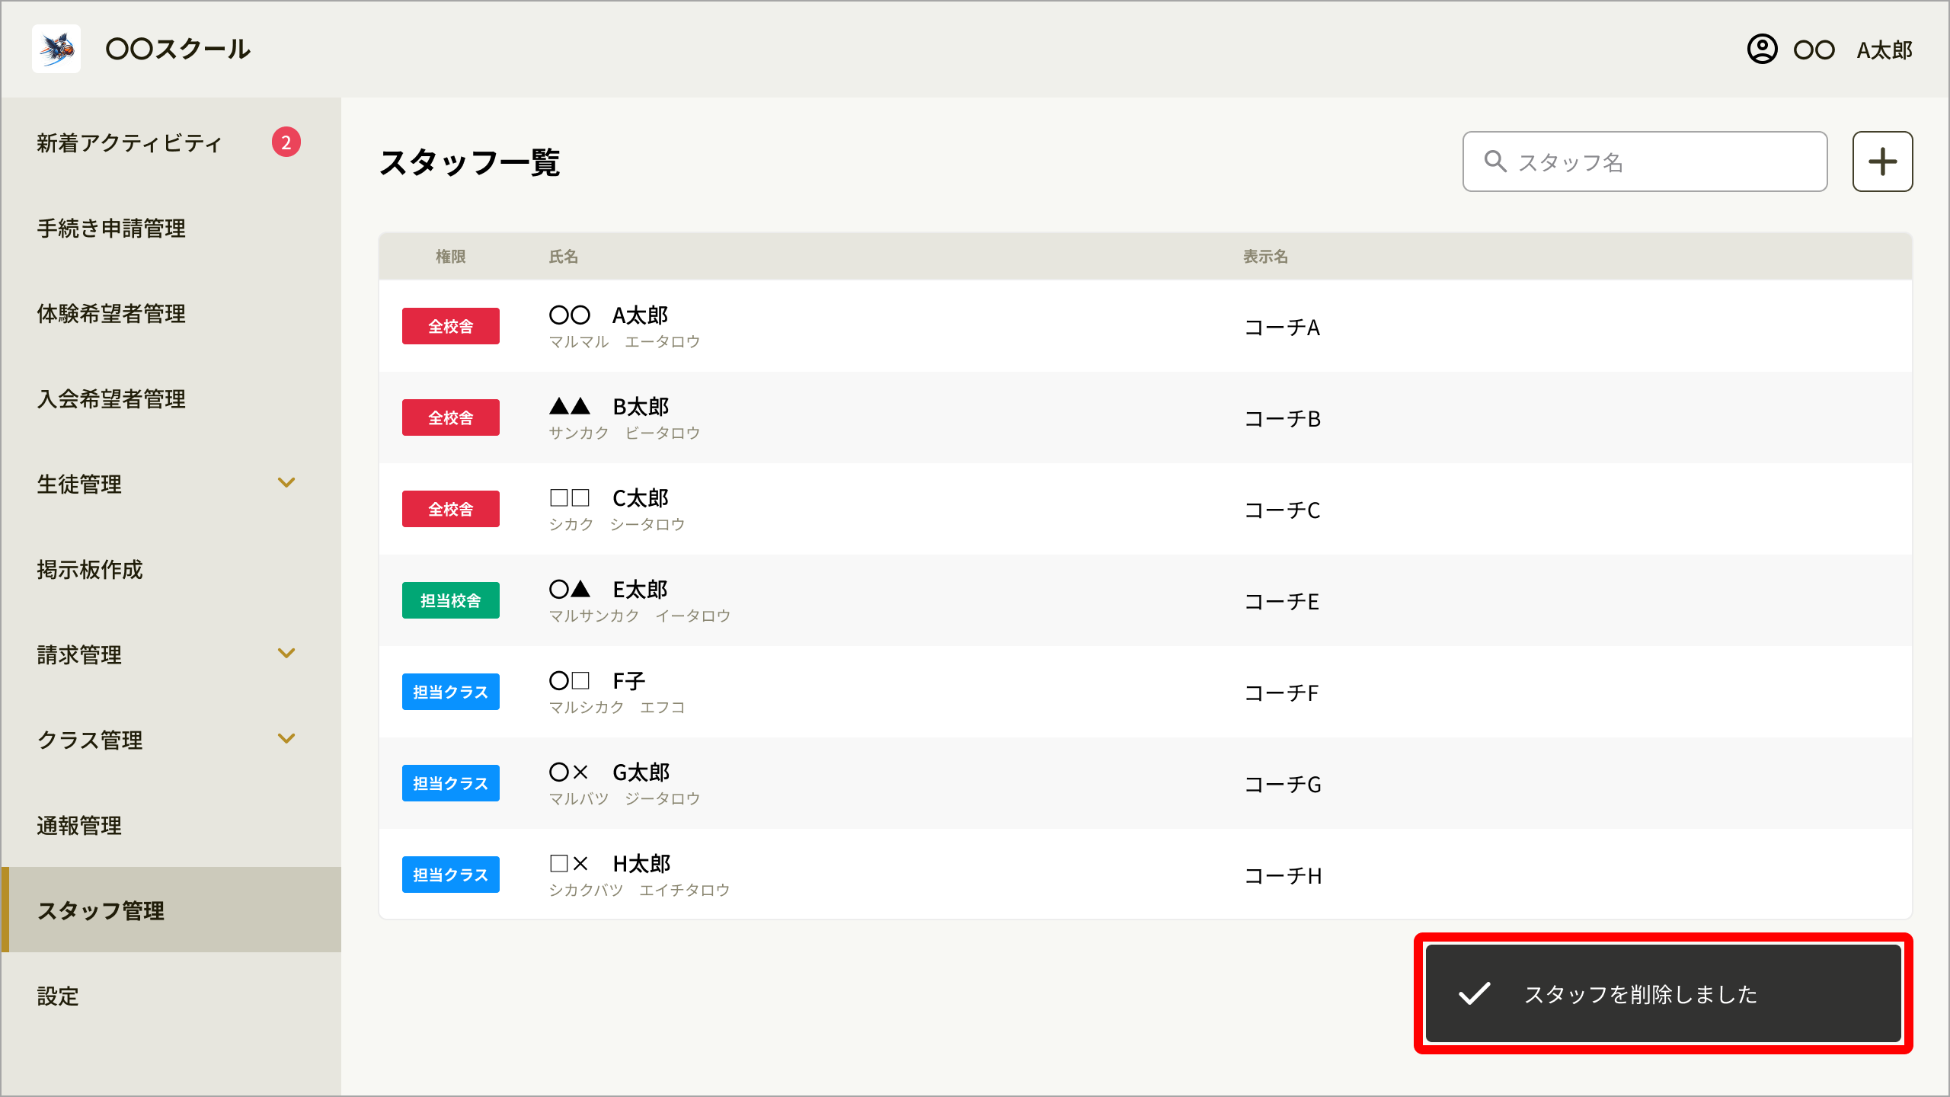The height and width of the screenshot is (1097, 1950).
Task: Click the search magnifier icon
Action: pyautogui.click(x=1495, y=162)
